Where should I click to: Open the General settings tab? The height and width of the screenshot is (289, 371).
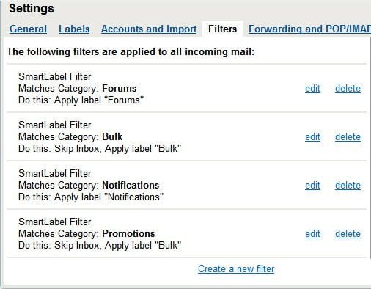[x=28, y=29]
